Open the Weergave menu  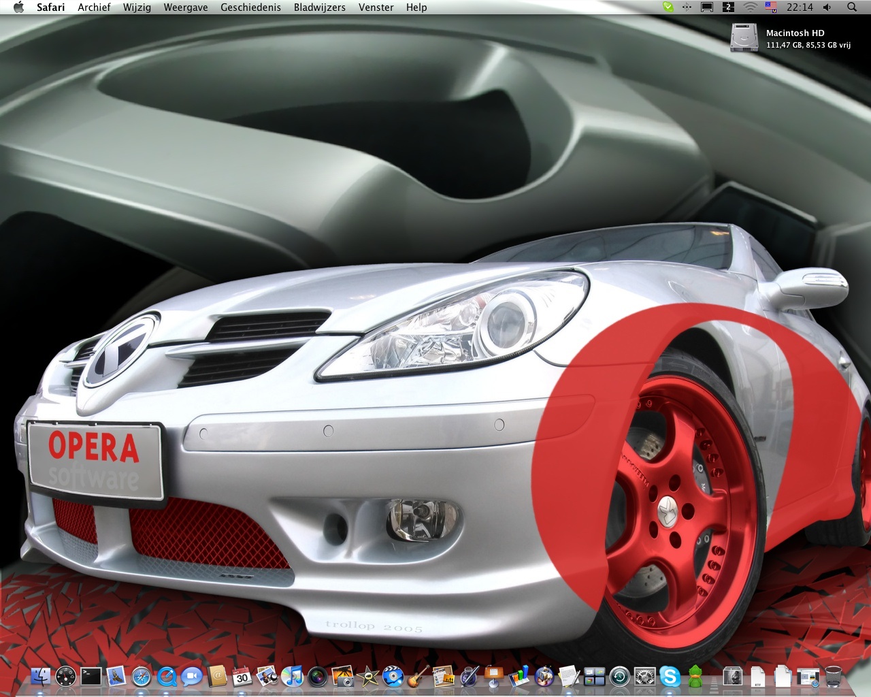[186, 7]
